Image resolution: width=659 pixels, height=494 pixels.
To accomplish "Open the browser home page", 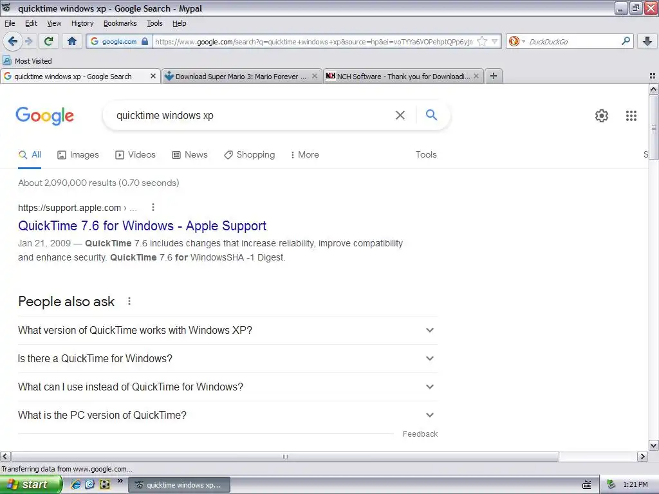I will point(72,41).
